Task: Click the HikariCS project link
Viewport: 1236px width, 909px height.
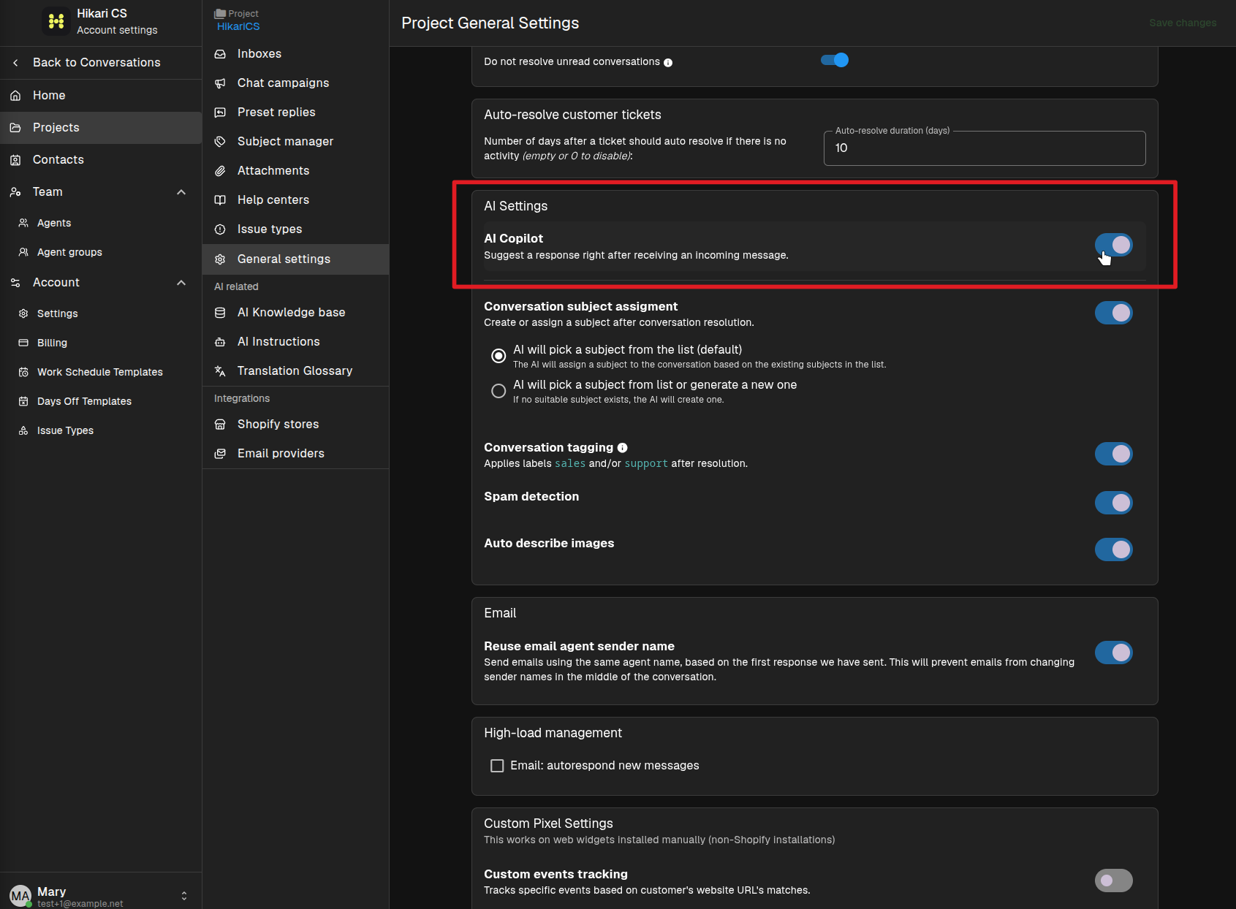Action: click(238, 26)
